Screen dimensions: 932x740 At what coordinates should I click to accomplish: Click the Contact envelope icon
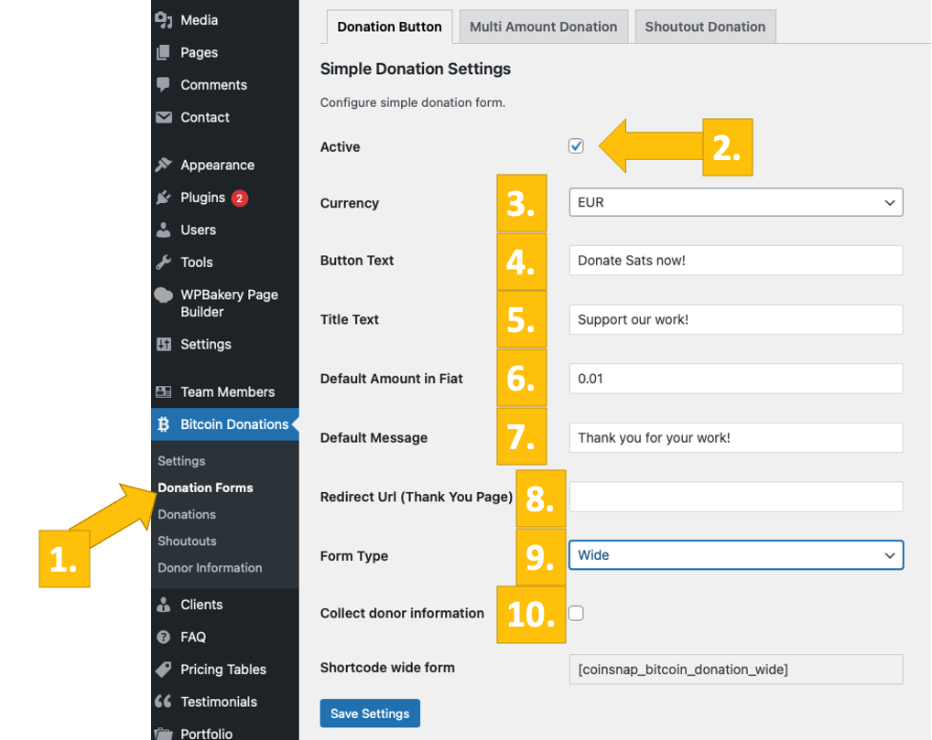click(164, 117)
